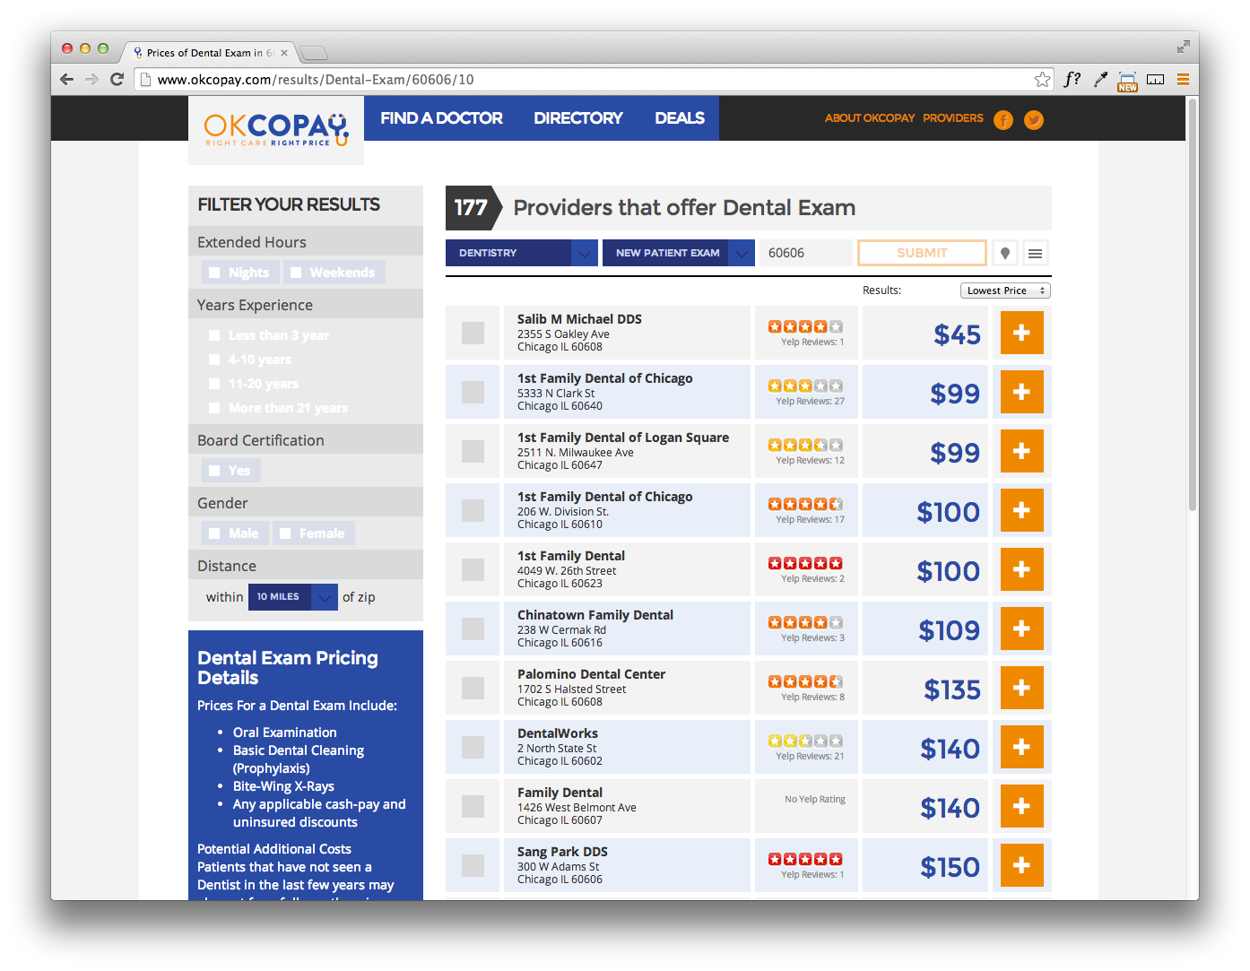Open the OkCopay Facebook page icon

point(1003,119)
